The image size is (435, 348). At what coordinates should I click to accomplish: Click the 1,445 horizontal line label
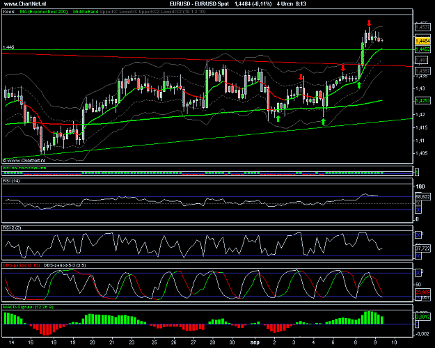click(8, 47)
